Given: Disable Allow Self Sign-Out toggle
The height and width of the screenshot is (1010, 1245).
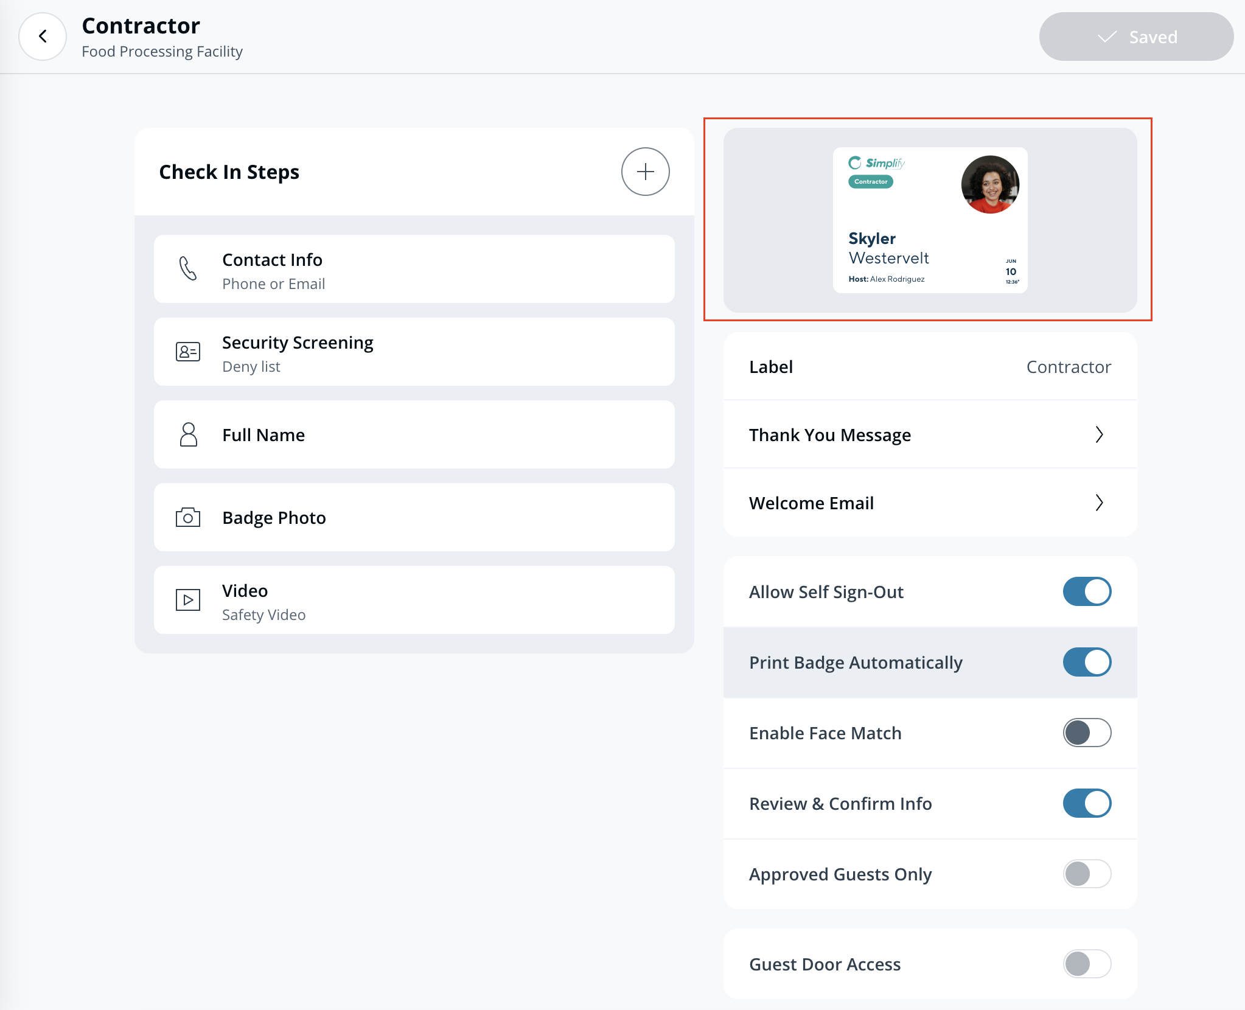Looking at the screenshot, I should point(1087,591).
